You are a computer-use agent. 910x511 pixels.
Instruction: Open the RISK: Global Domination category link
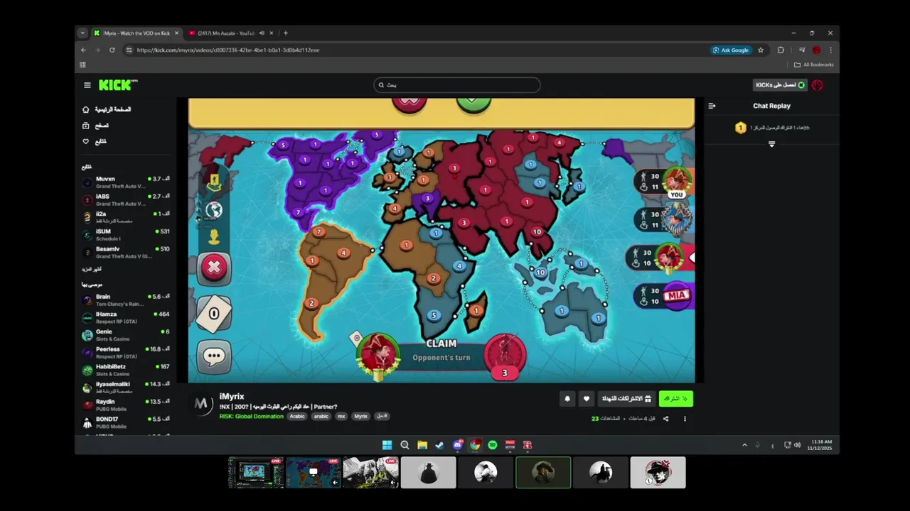251,417
